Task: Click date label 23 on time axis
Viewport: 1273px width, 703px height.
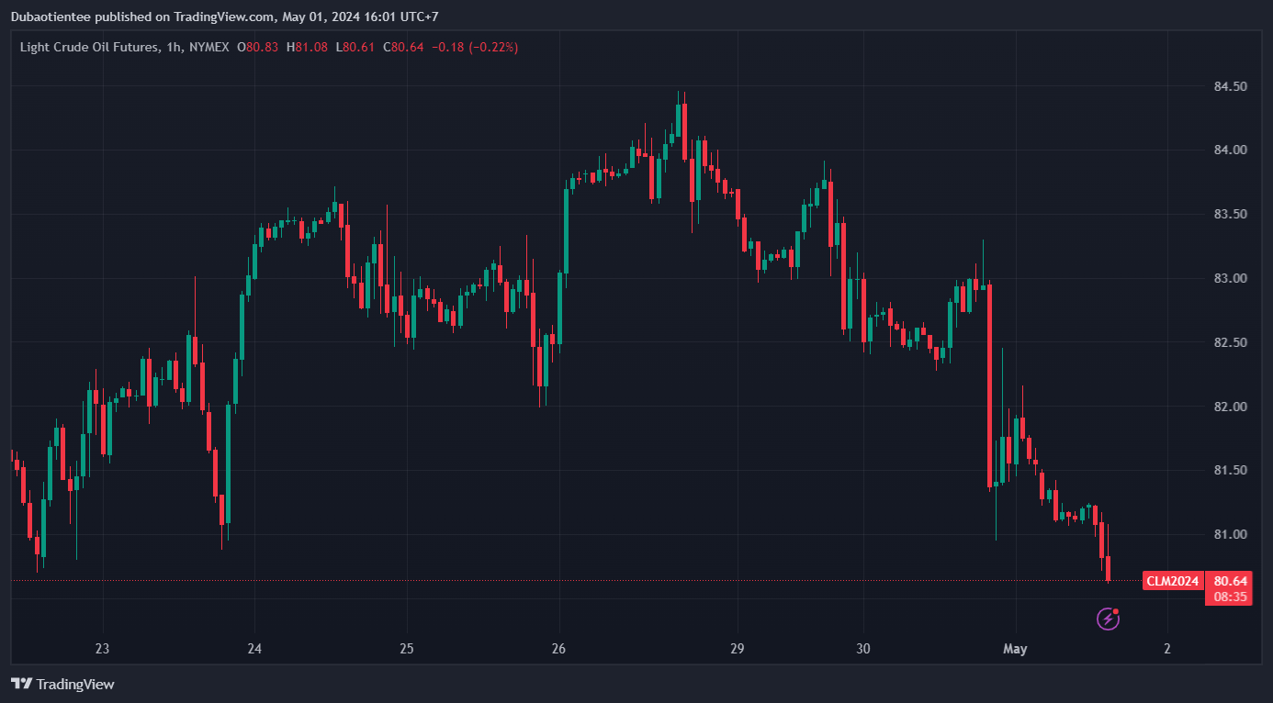Action: [102, 649]
